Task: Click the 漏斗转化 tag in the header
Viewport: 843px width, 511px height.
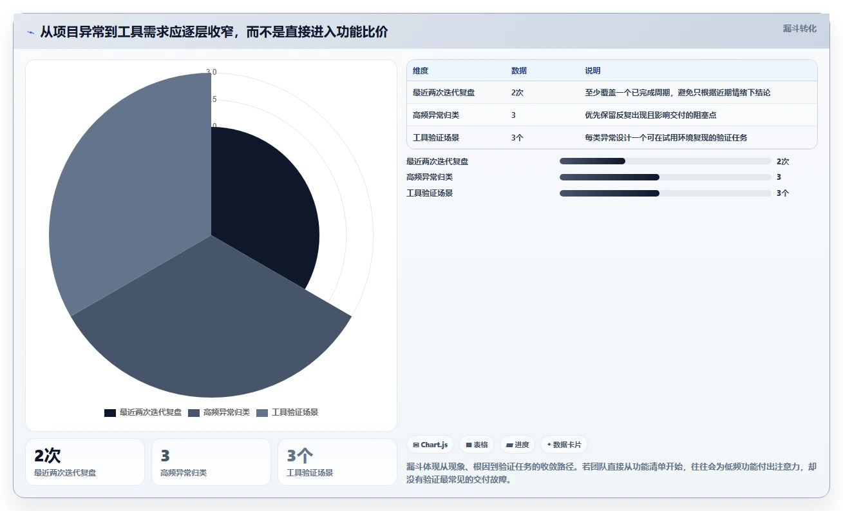Action: click(x=800, y=28)
